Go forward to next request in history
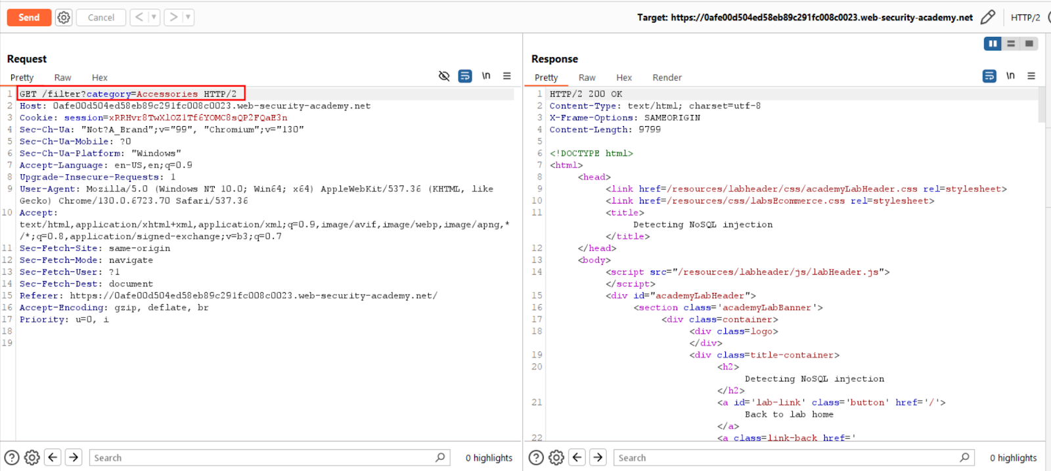Viewport: 1051px width, 471px height. coord(173,17)
